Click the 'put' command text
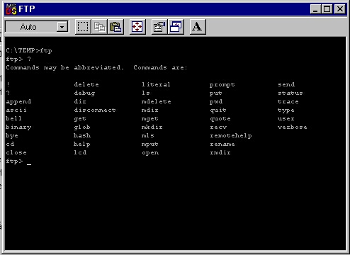Image resolution: width=350 pixels, height=255 pixels. pyautogui.click(x=215, y=93)
